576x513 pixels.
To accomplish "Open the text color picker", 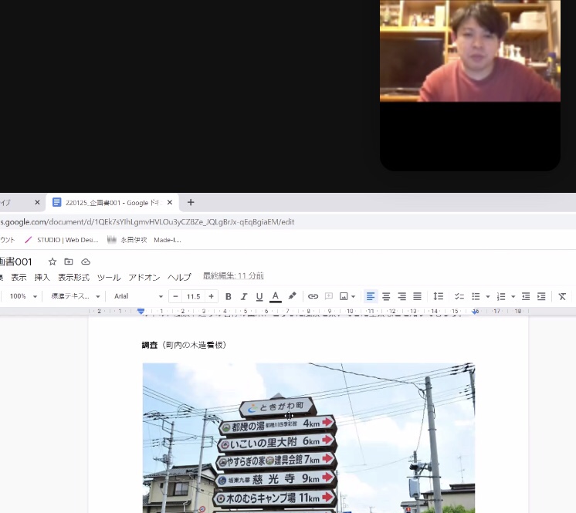I will point(276,296).
